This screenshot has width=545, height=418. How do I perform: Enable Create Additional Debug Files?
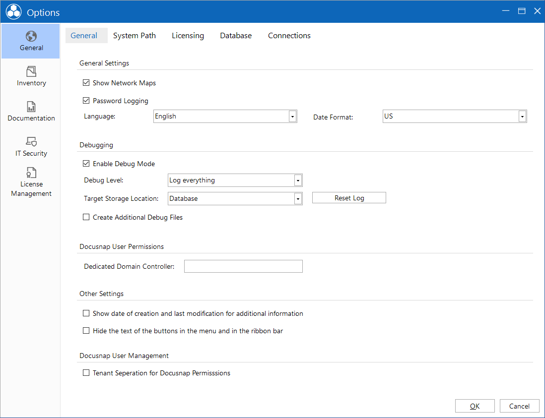pos(86,217)
